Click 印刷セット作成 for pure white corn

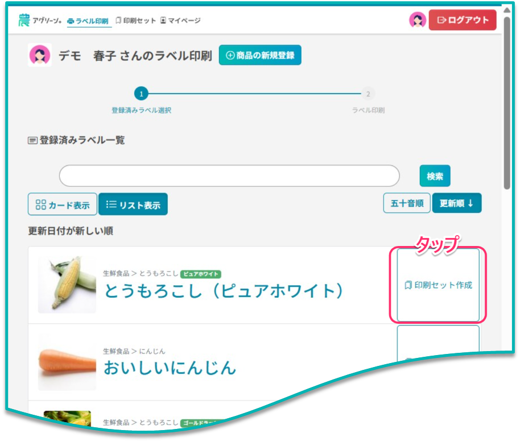[438, 285]
